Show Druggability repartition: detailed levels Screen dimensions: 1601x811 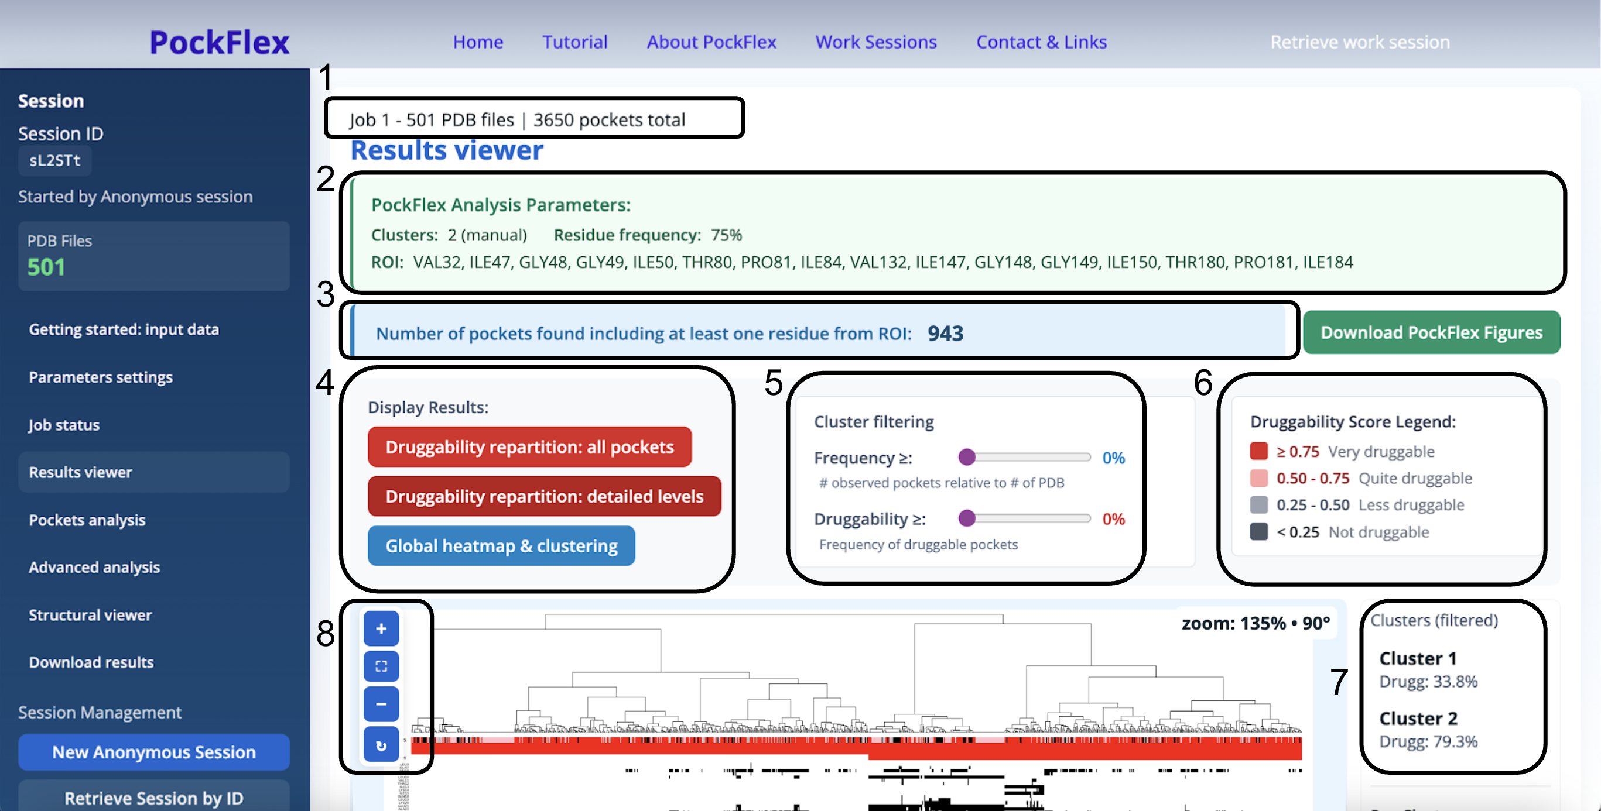[x=545, y=496]
